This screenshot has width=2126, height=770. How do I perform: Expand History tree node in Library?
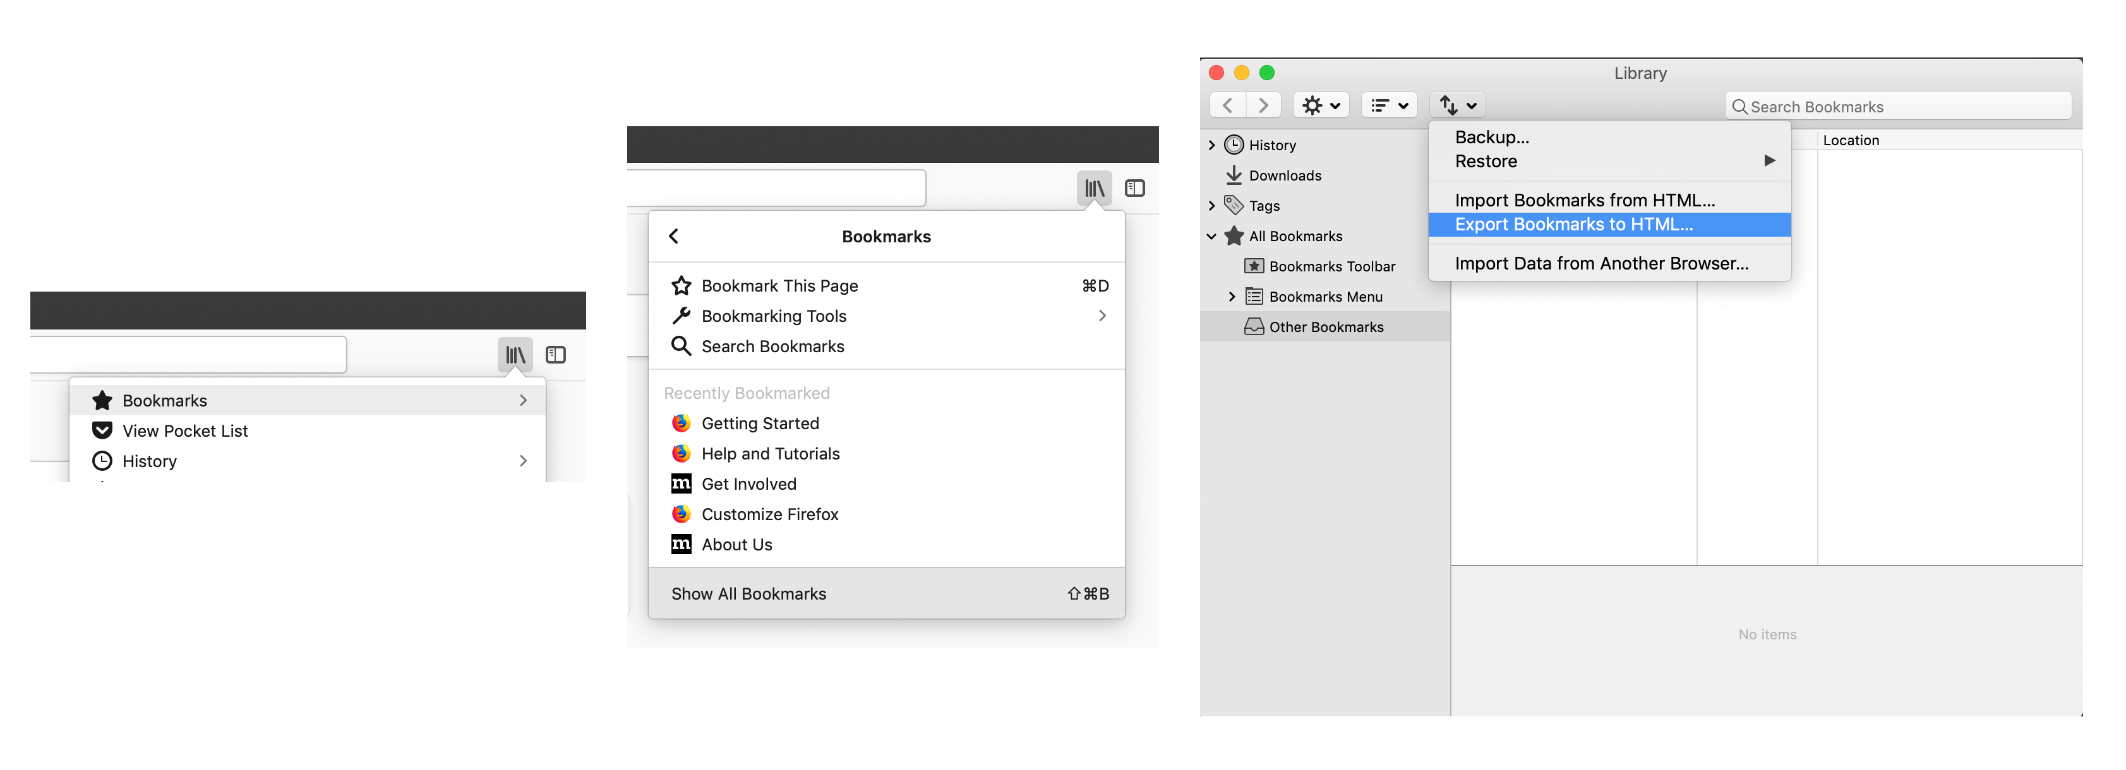point(1213,146)
